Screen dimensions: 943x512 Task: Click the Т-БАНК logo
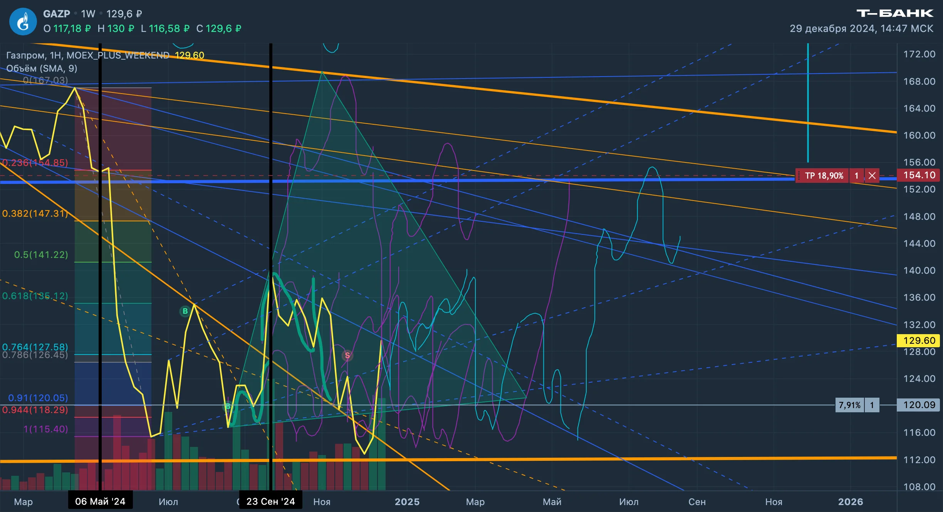(x=895, y=13)
